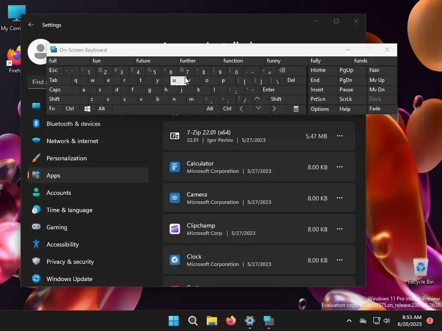Click the Tab key on On-Screen Keyboard
This screenshot has width=442, height=331.
(59, 80)
